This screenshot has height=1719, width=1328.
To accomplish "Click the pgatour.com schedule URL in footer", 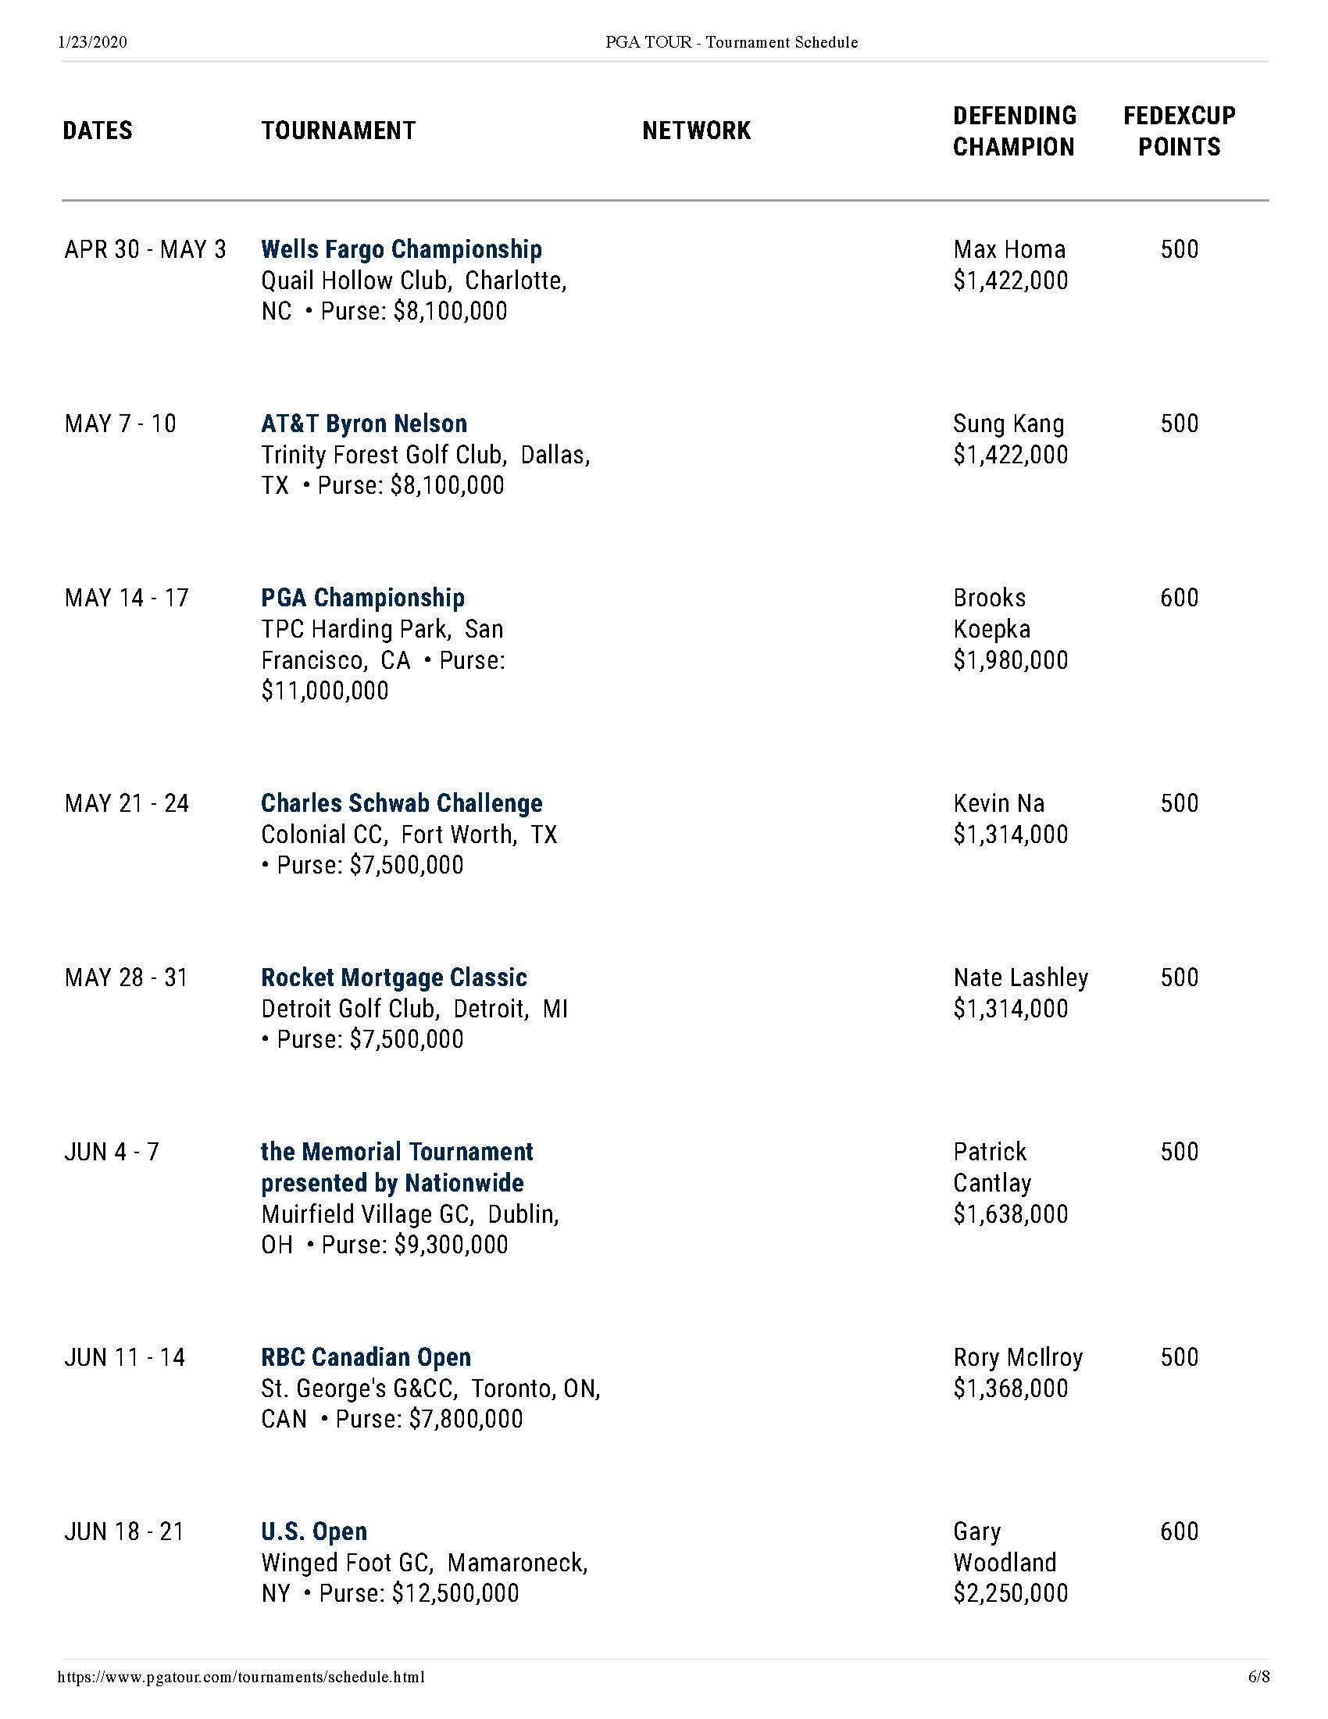I will pyautogui.click(x=241, y=1677).
